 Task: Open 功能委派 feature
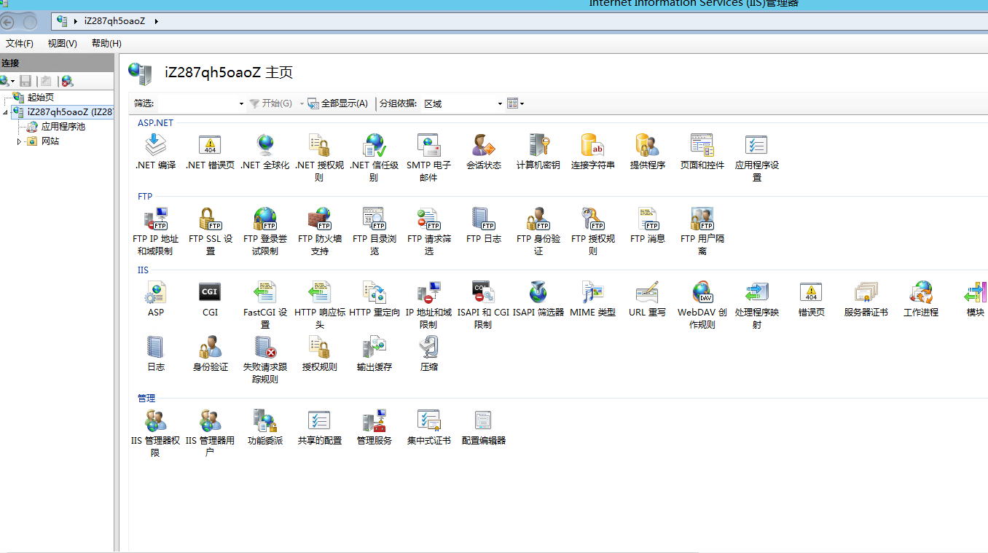pos(264,427)
